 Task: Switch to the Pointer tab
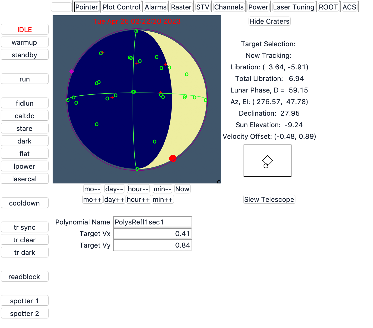click(x=87, y=7)
